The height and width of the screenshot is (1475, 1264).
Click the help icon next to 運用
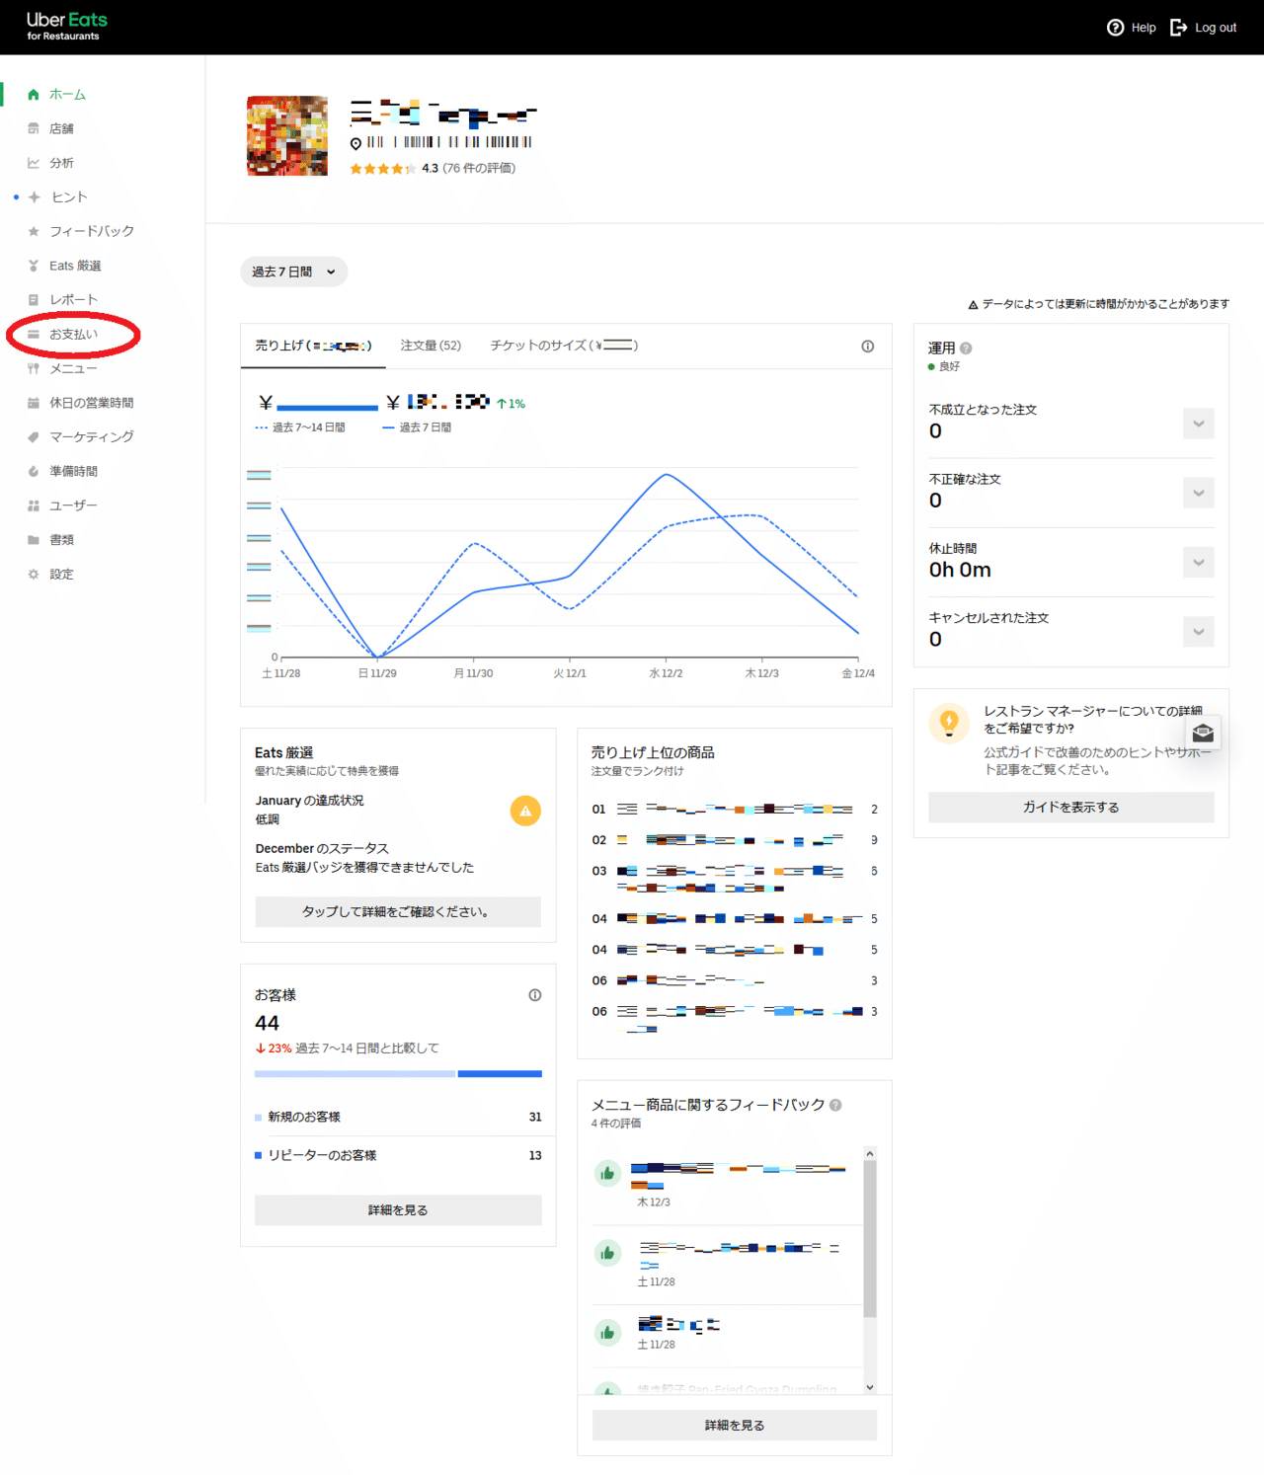click(x=966, y=349)
